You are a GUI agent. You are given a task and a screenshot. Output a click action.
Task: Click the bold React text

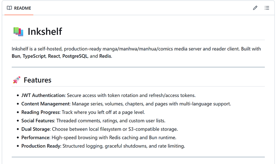pyautogui.click(x=54, y=56)
